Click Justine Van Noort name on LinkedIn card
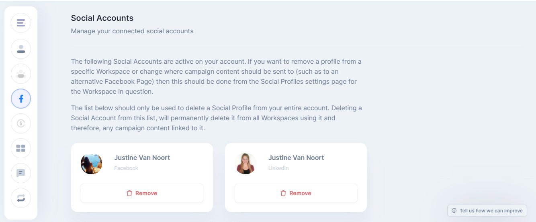The height and width of the screenshot is (222, 536). (296, 157)
